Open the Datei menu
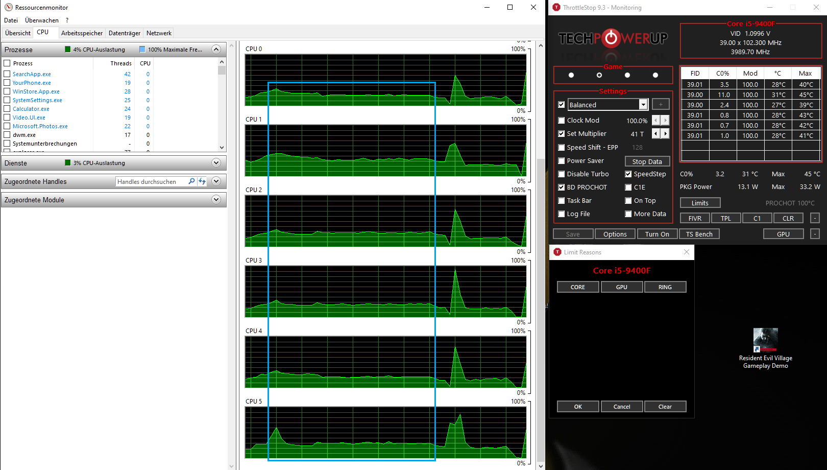The width and height of the screenshot is (827, 470). click(x=11, y=20)
